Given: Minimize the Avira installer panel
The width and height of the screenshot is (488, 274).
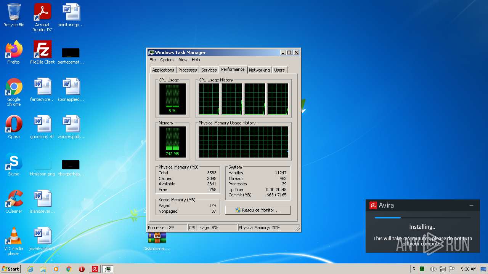Looking at the screenshot, I should [472, 205].
